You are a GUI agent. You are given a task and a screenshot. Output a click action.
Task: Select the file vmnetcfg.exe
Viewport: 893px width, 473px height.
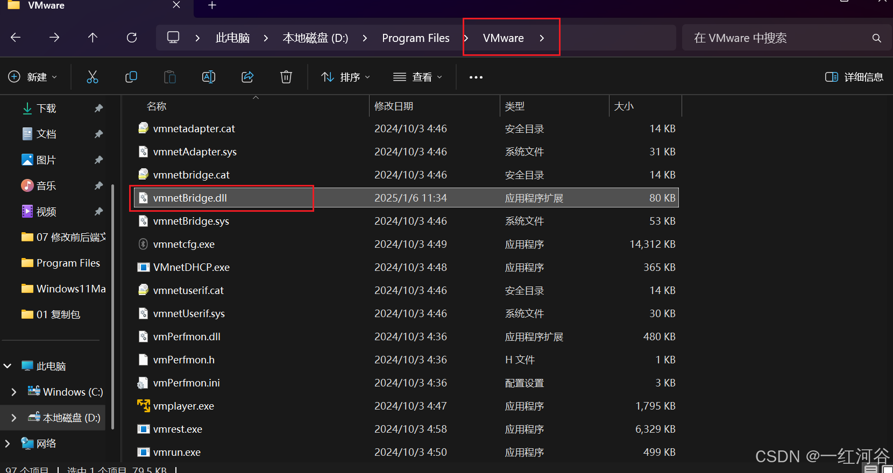[x=184, y=244]
